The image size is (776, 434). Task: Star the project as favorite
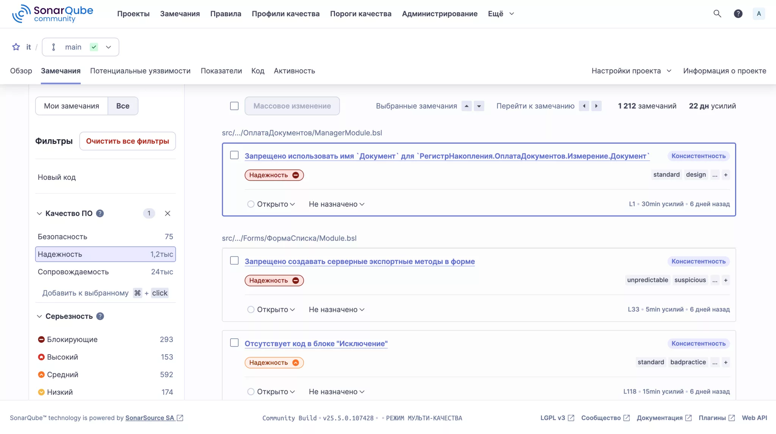coord(16,47)
